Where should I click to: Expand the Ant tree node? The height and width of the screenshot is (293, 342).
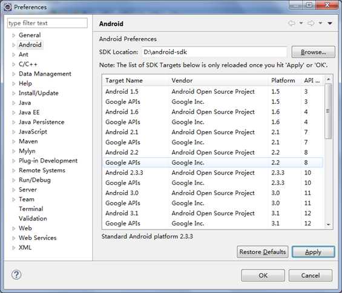coord(14,54)
